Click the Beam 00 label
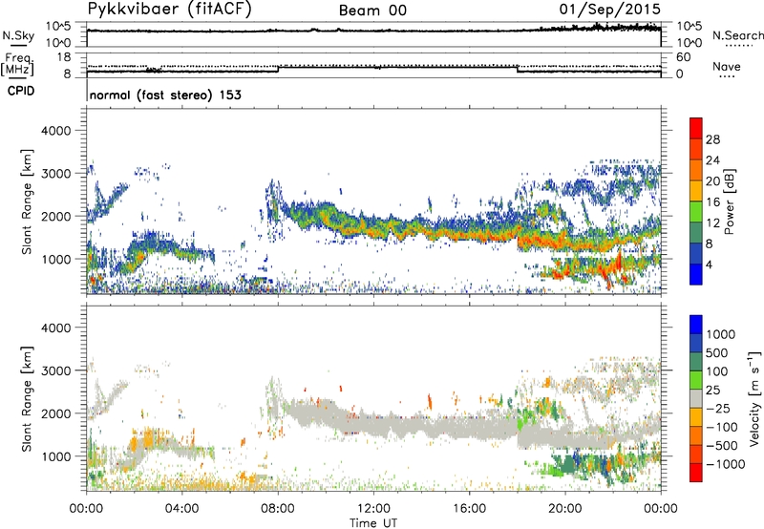 (x=372, y=11)
